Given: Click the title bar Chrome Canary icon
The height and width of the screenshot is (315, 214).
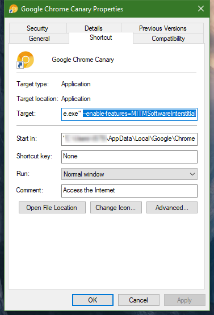Looking at the screenshot, I should tap(14, 9).
